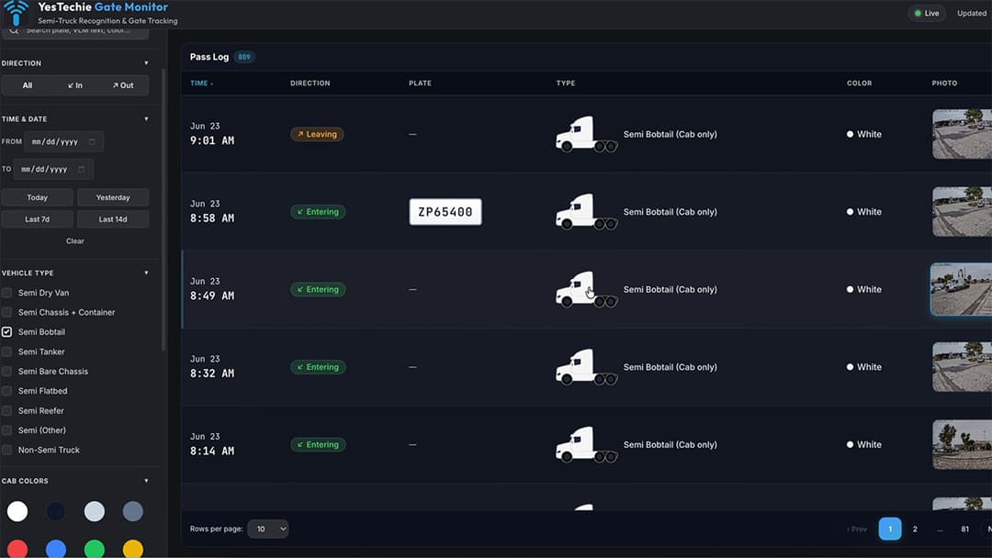The width and height of the screenshot is (992, 558).
Task: Go to page 2 of the log
Action: point(915,529)
